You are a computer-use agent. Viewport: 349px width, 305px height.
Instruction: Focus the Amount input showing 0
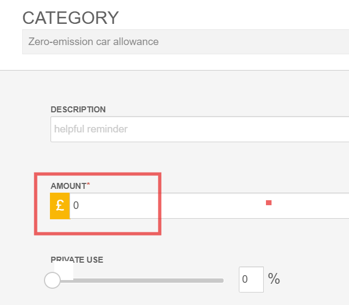[x=209, y=206]
